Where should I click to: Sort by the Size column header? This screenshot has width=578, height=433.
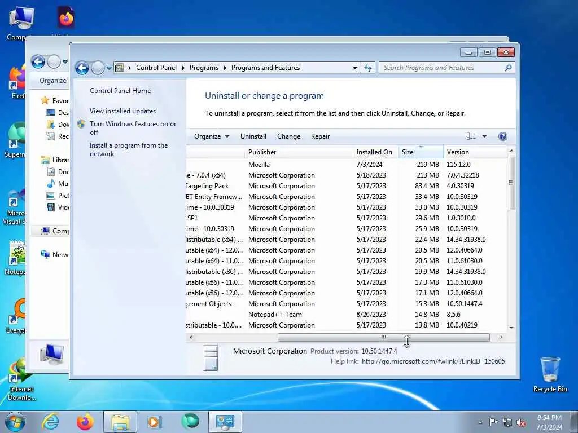tap(421, 152)
